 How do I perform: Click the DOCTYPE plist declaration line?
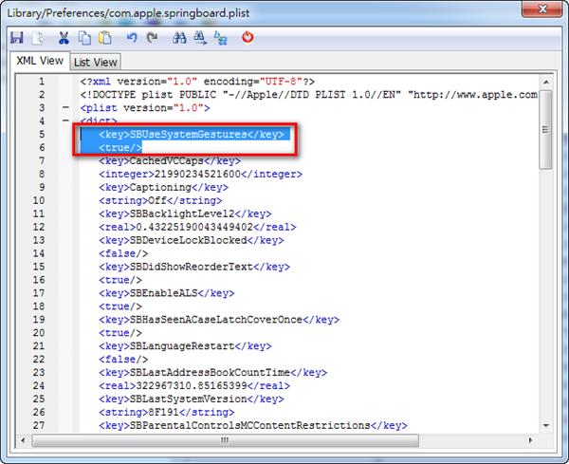(x=308, y=95)
